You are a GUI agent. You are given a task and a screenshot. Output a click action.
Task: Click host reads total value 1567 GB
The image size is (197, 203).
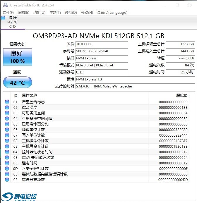point(180,44)
